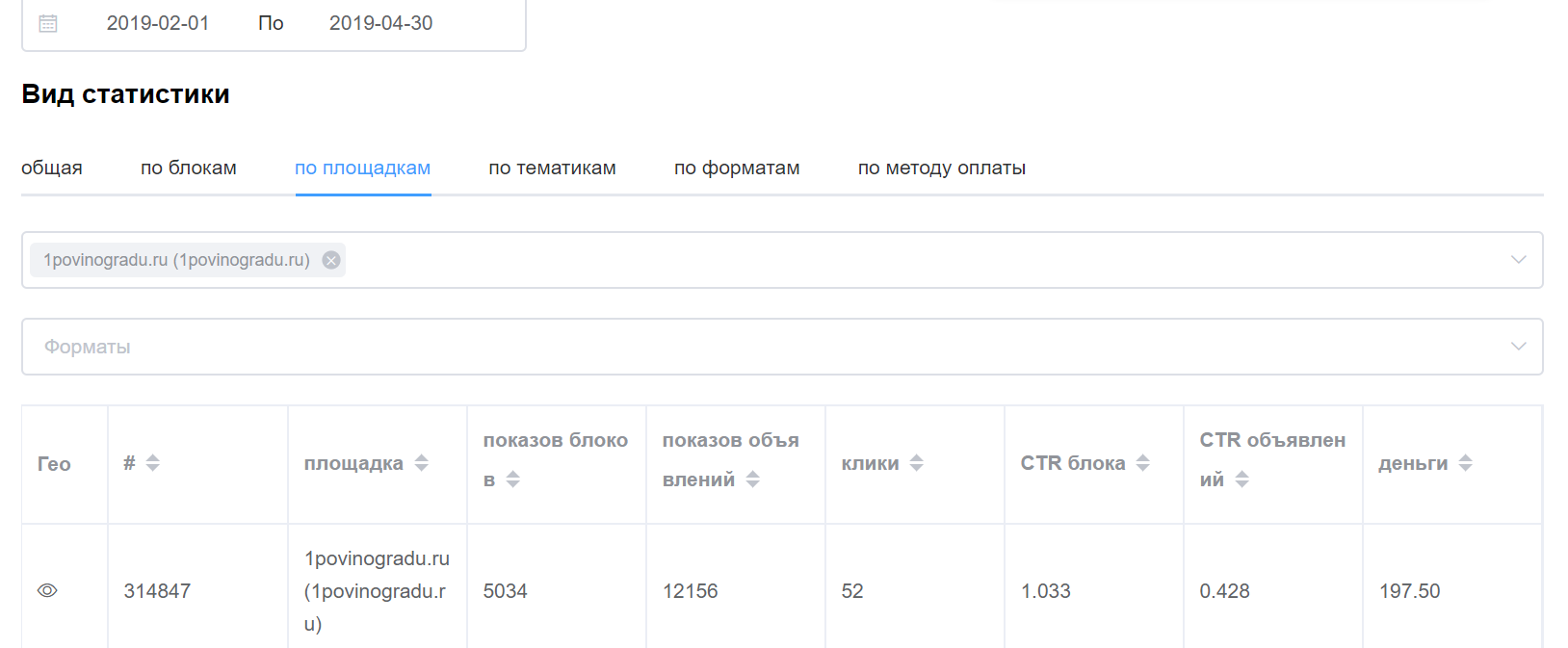Select the по тематикам tab
The width and height of the screenshot is (1568, 648).
coord(552,168)
